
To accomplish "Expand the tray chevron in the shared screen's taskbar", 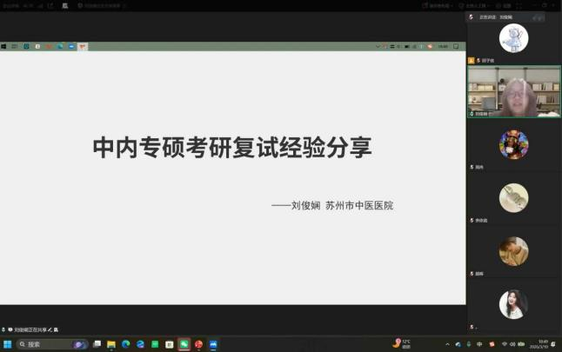I will click(378, 46).
